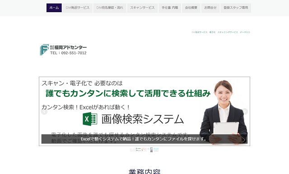Image resolution: width=289 pixels, height=174 pixels.
Task: Click the green Excel icon in the banner
Action: coord(90,119)
